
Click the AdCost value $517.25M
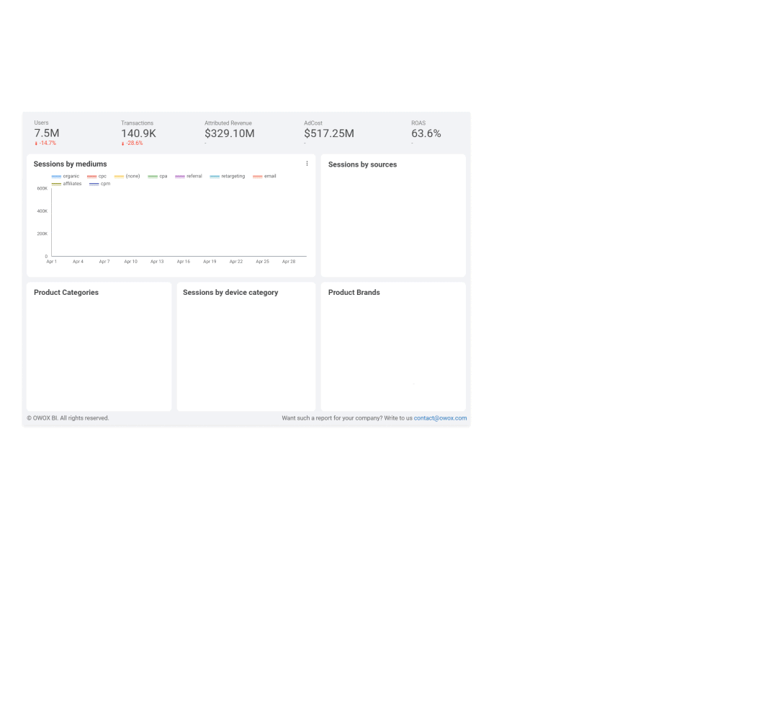click(329, 133)
